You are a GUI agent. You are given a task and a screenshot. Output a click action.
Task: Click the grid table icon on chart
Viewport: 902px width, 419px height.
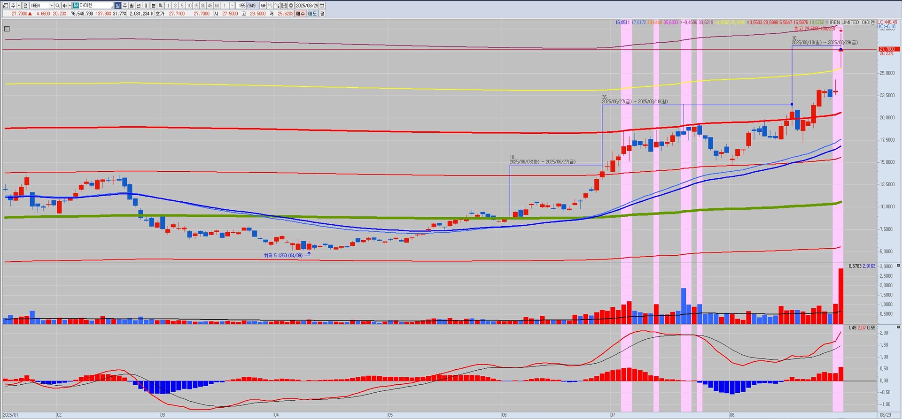click(x=7, y=29)
